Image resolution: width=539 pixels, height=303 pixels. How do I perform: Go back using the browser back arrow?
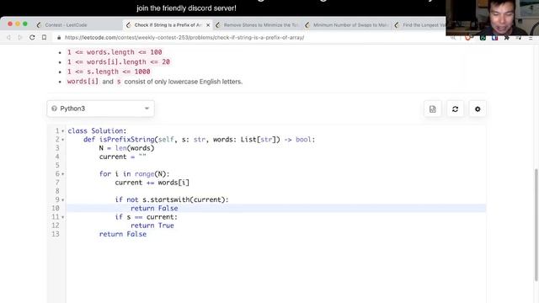click(x=8, y=37)
